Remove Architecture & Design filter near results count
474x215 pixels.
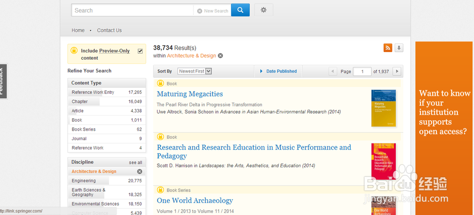pyautogui.click(x=220, y=56)
